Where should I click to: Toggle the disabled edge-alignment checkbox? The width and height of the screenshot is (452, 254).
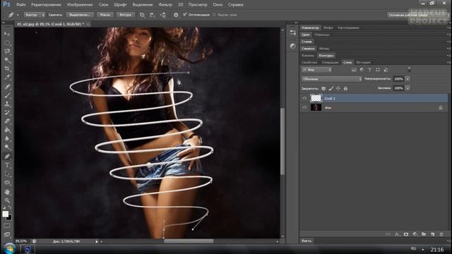pyautogui.click(x=214, y=15)
